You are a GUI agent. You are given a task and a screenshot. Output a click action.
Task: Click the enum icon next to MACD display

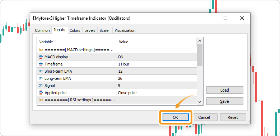pos(41,57)
